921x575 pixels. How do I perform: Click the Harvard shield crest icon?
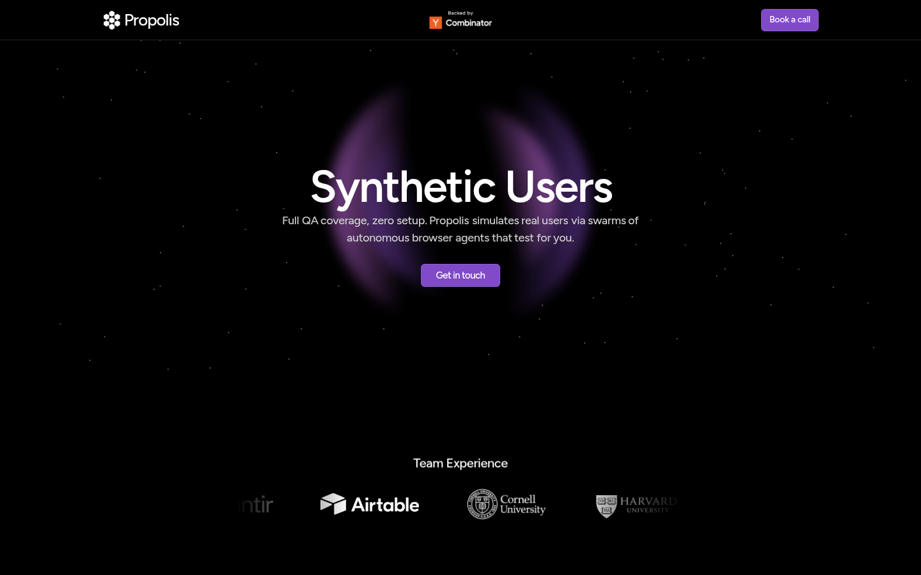tap(606, 505)
